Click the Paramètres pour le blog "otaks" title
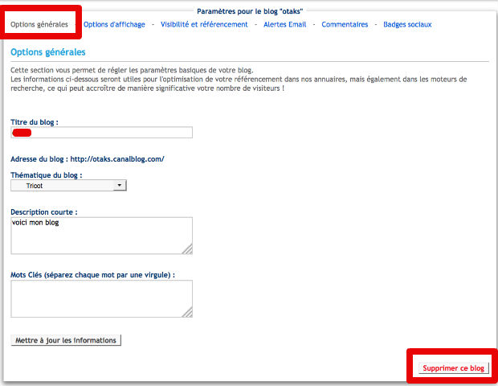Screen dimensions: 498x386 (250, 11)
